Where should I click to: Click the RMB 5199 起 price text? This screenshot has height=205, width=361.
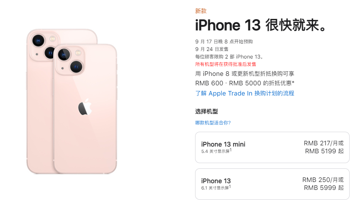tap(324, 151)
